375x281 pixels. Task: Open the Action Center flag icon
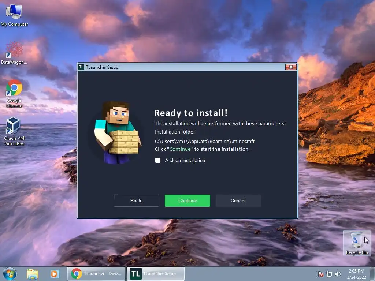coord(320,274)
